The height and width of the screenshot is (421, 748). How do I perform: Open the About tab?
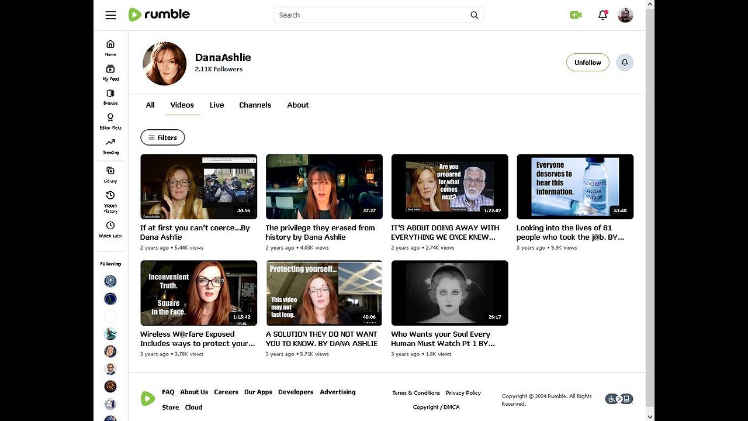(x=298, y=105)
